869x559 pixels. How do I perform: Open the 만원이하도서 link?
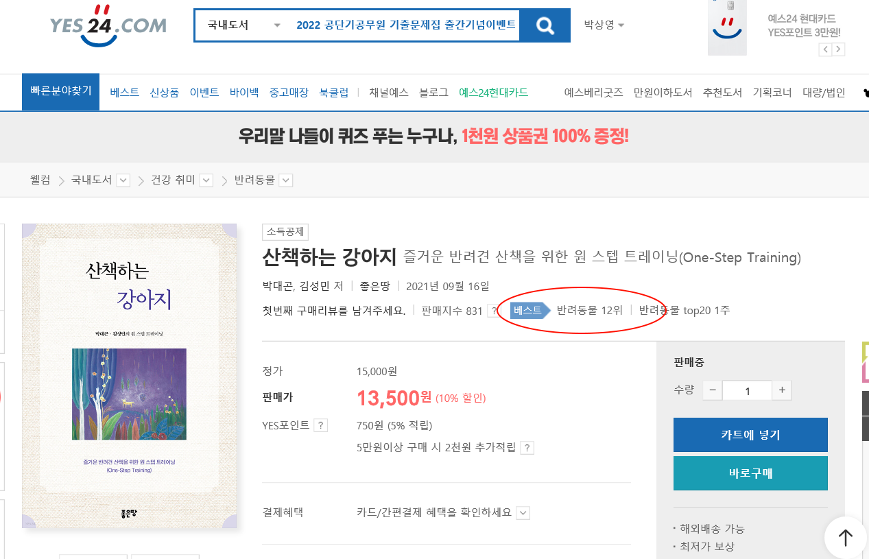(x=663, y=93)
